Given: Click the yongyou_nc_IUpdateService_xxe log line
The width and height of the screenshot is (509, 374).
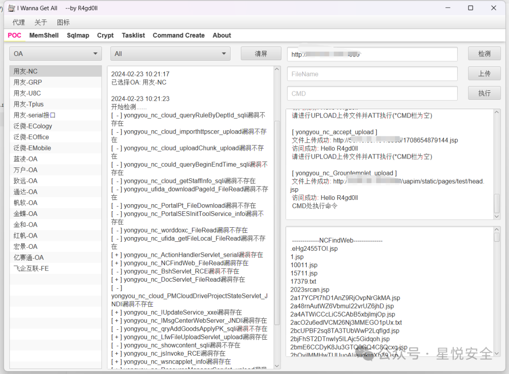Looking at the screenshot, I should 177,312.
